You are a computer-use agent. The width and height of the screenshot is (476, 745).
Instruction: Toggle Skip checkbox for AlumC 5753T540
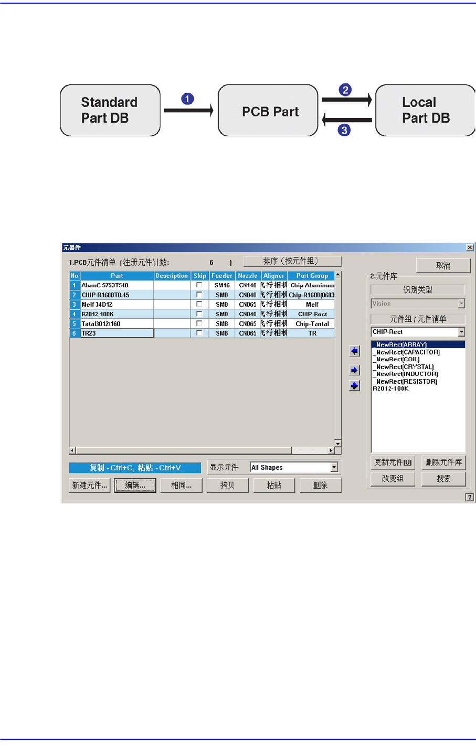(x=199, y=285)
